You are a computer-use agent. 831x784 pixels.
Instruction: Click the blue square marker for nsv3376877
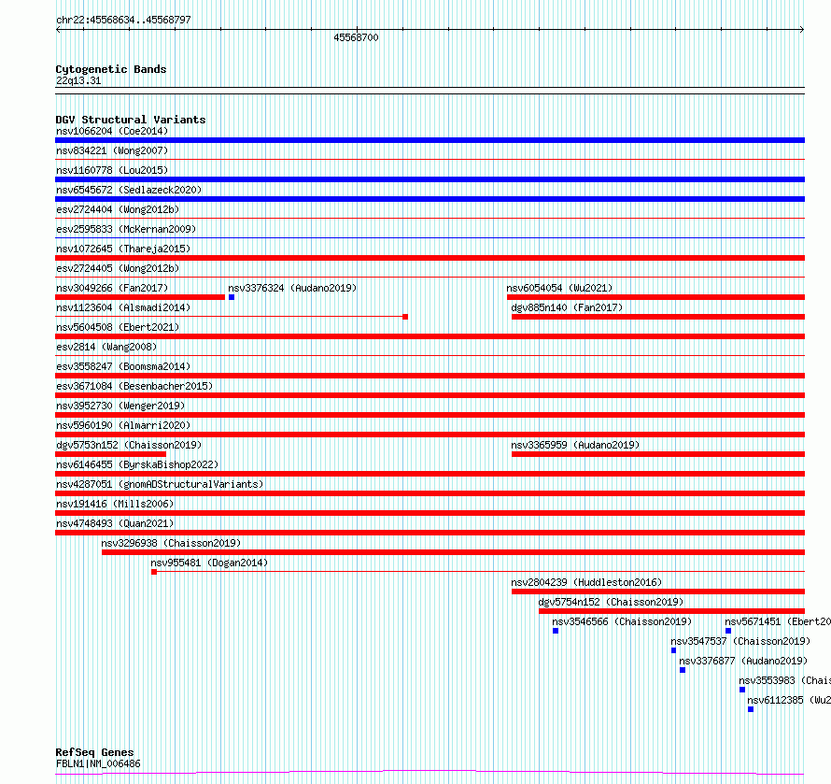[x=683, y=670]
